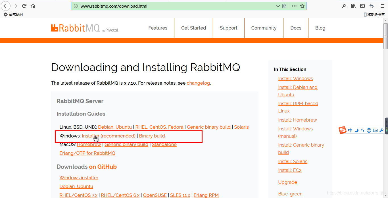The width and height of the screenshot is (388, 198).
Task: Open SLES 11.x download link
Action: (x=180, y=195)
